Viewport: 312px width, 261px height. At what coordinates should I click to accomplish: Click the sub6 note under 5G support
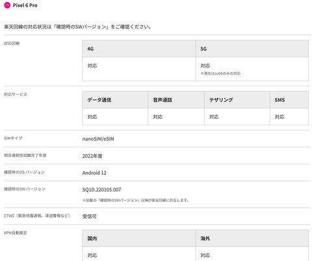[220, 73]
